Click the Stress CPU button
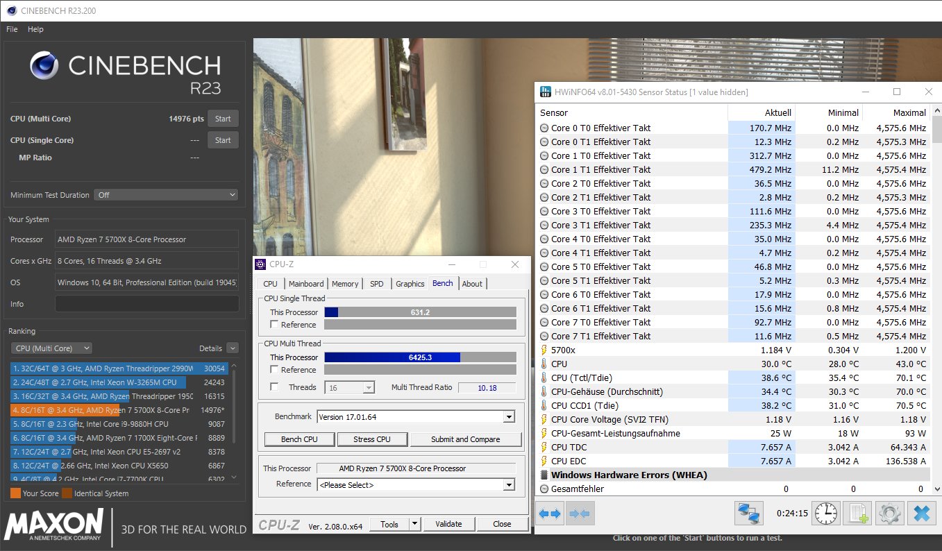This screenshot has height=551, width=942. pyautogui.click(x=373, y=439)
